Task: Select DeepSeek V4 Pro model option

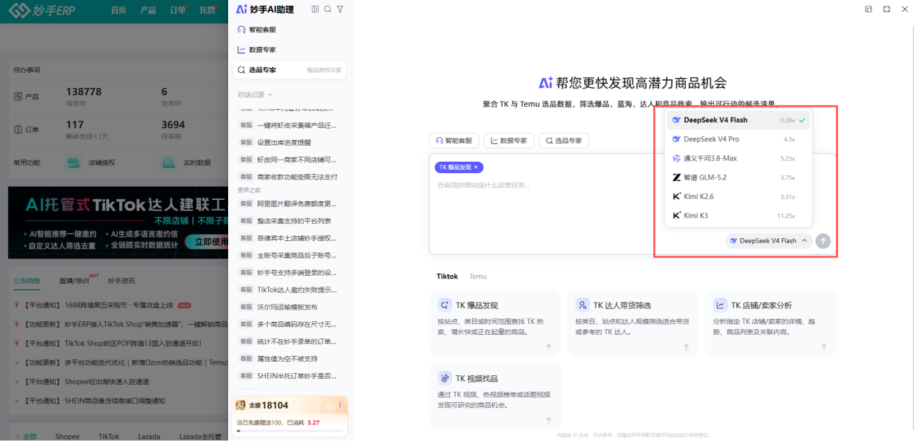Action: coord(739,139)
